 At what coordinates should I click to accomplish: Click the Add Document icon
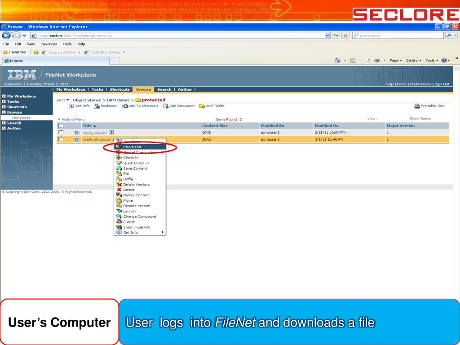coord(166,106)
